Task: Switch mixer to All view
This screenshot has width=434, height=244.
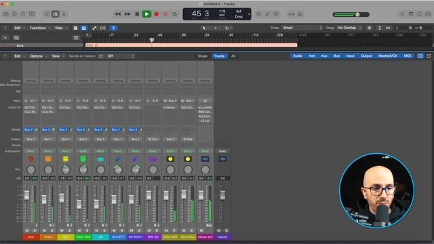Action: [x=233, y=56]
